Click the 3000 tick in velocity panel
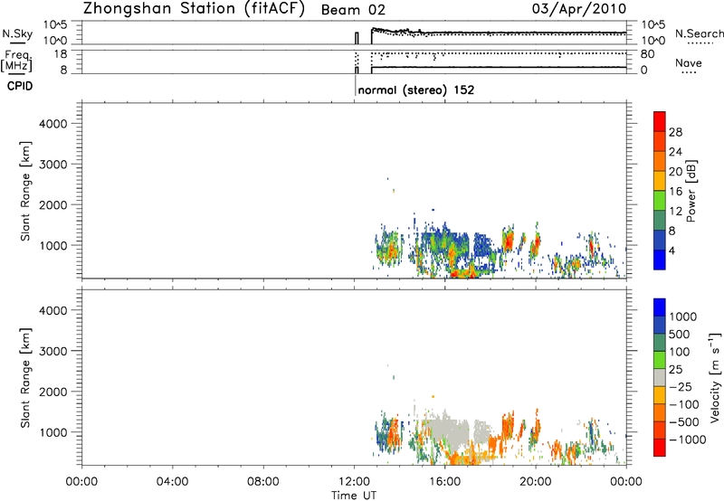 point(52,351)
